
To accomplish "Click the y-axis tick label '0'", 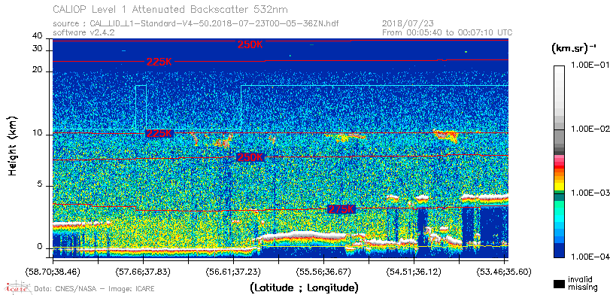I will click(40, 247).
